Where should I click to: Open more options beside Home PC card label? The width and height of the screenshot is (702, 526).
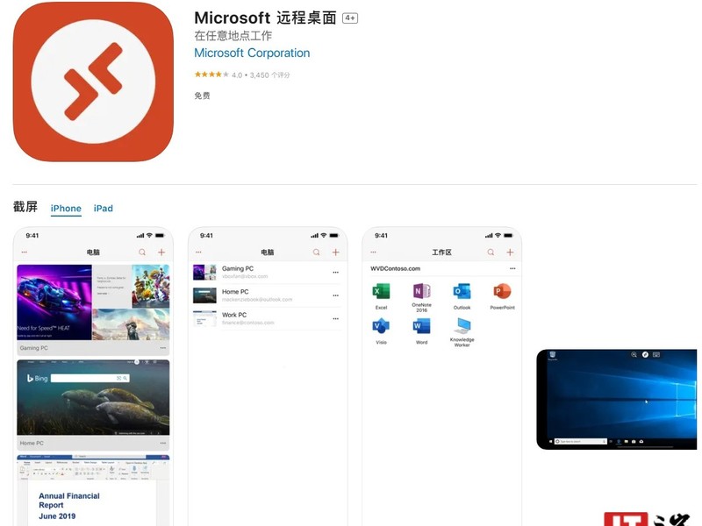(x=162, y=444)
